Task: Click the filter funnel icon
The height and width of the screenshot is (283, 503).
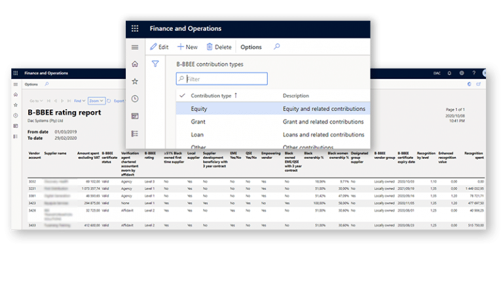Action: point(155,64)
